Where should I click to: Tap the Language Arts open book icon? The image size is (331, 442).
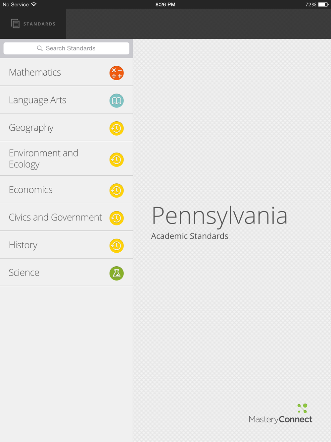pos(117,100)
